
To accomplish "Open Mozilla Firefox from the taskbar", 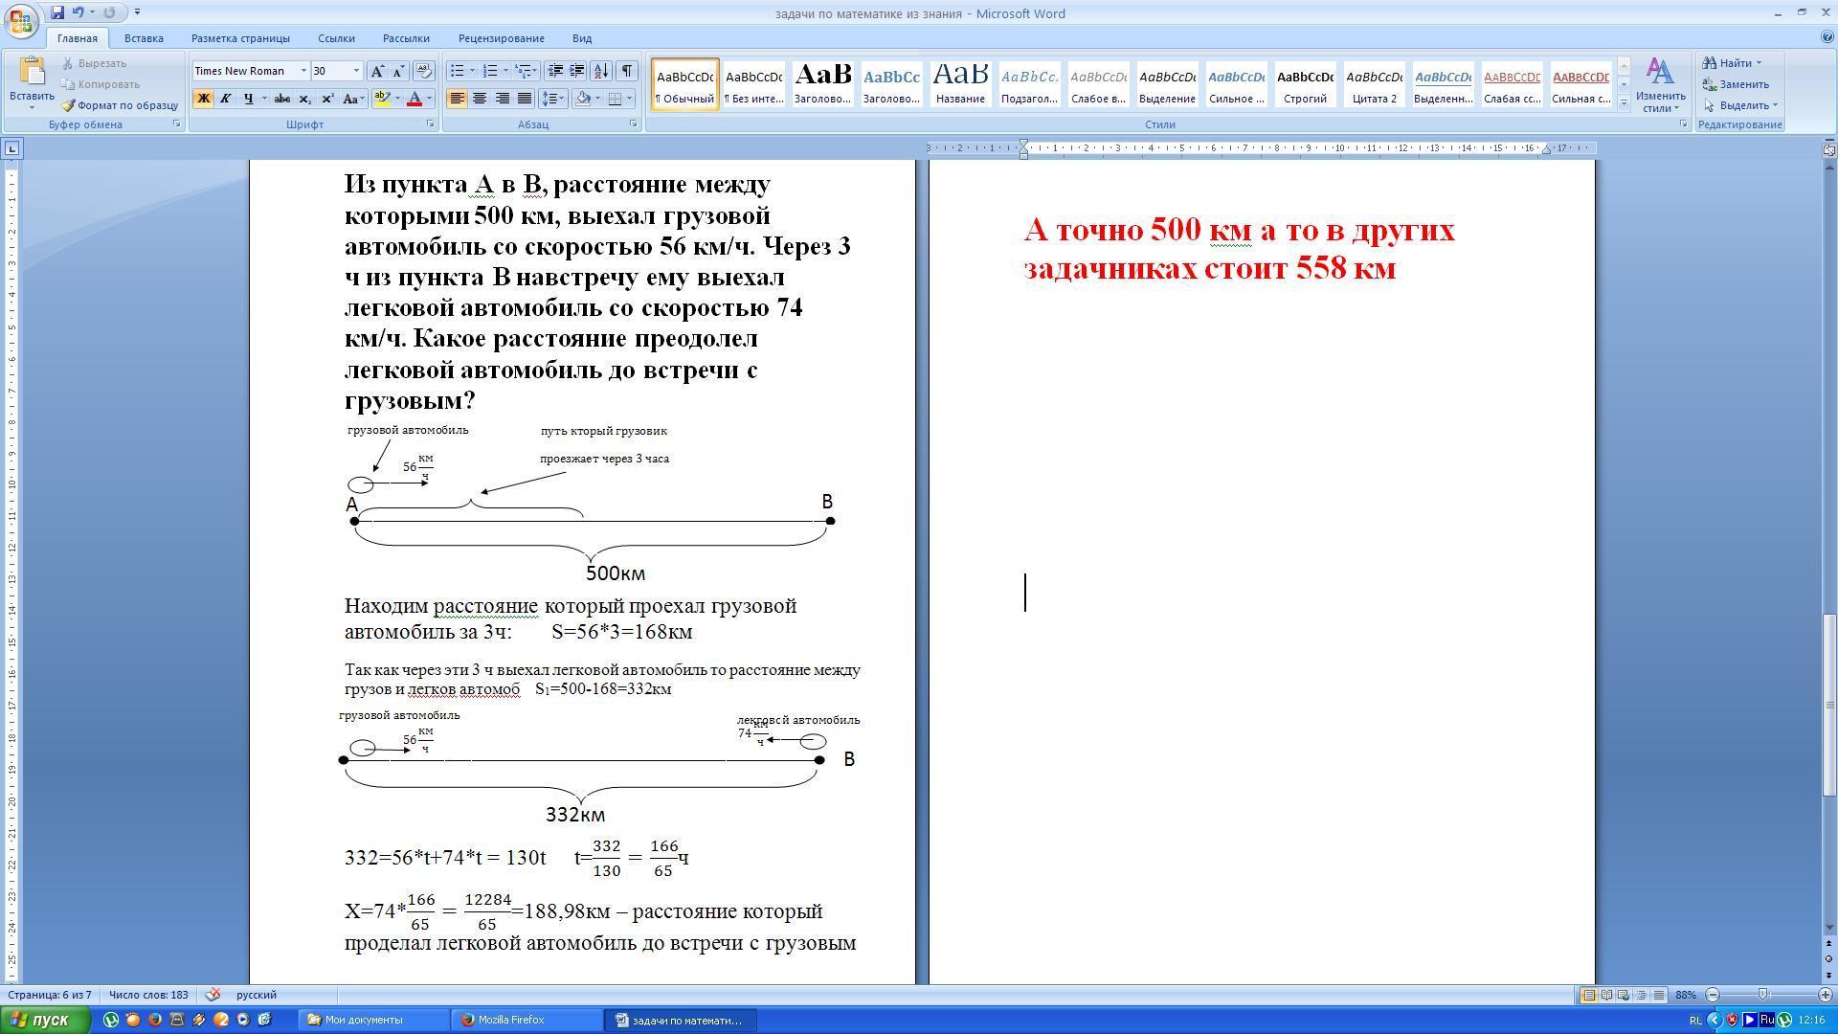I will pos(510,1020).
